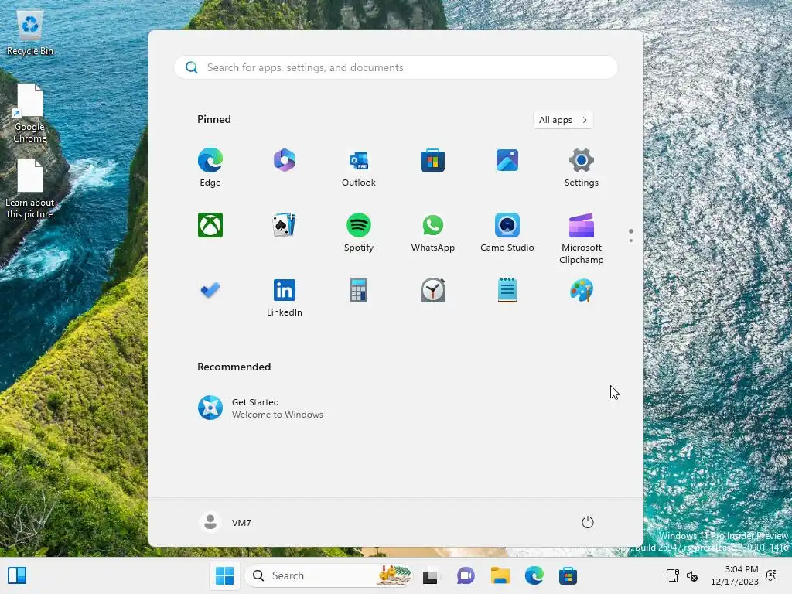Click the taskbar Search box
The image size is (792, 594).
point(328,575)
